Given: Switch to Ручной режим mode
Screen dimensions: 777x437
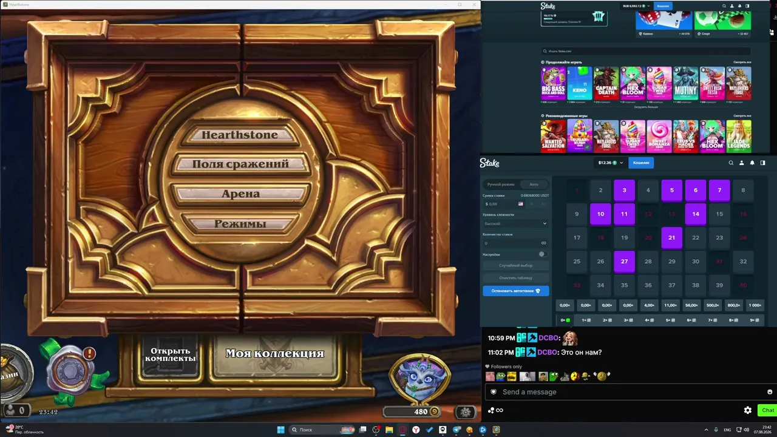Looking at the screenshot, I should coord(501,184).
